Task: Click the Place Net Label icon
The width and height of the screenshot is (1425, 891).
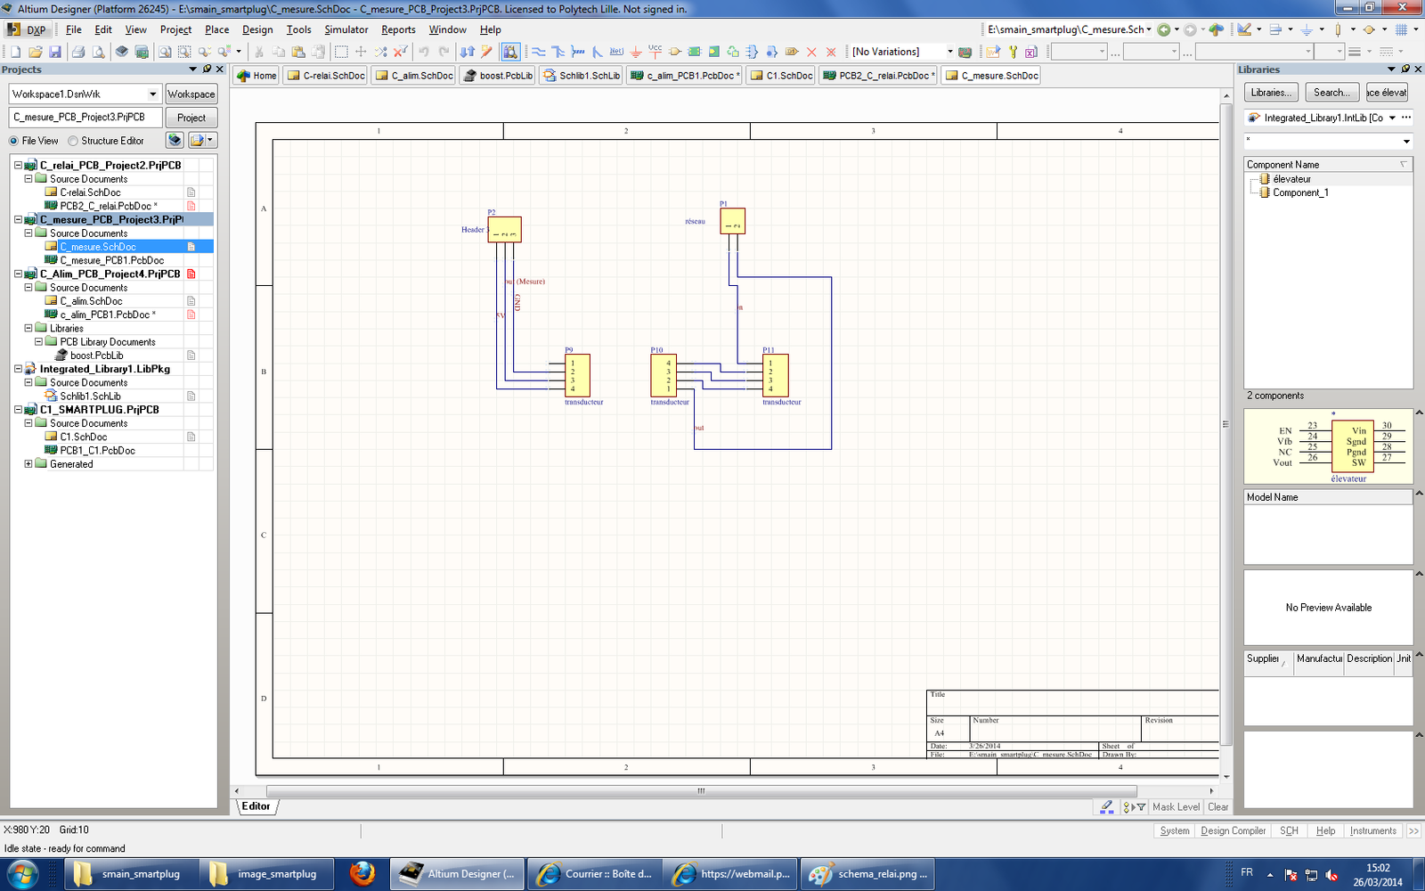Action: [x=616, y=52]
